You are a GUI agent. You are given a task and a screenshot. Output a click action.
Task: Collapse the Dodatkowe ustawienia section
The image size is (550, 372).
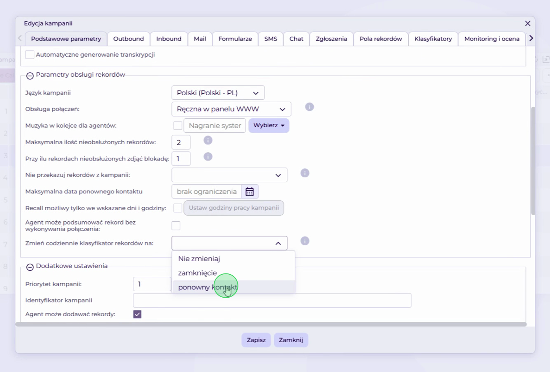30,267
